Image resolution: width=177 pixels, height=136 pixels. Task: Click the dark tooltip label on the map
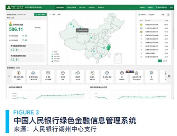(x=82, y=31)
